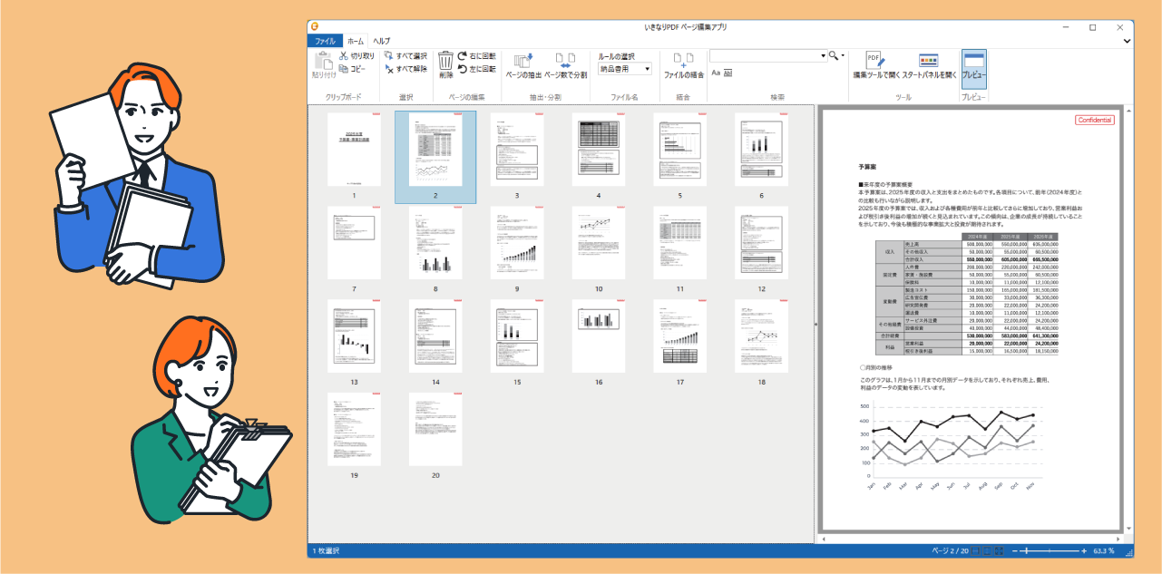Screen dimensions: 1162x574
Task: Open the スタートパネルを開く start panel
Action: (928, 63)
